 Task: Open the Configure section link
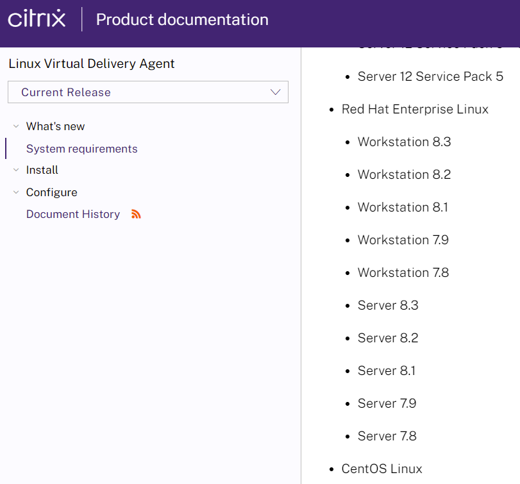click(x=52, y=192)
